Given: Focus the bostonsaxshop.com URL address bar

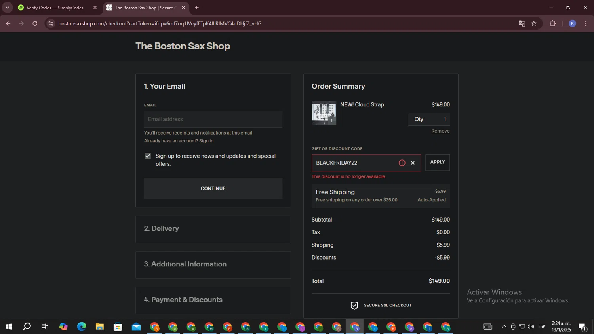Looking at the screenshot, I should click(x=160, y=23).
